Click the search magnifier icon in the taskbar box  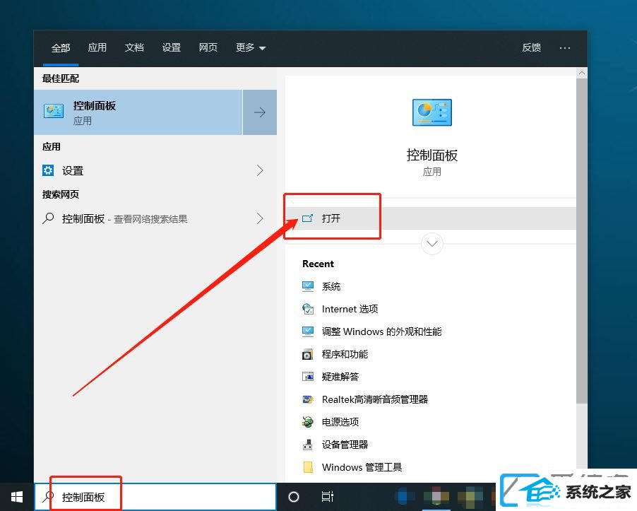(x=48, y=497)
